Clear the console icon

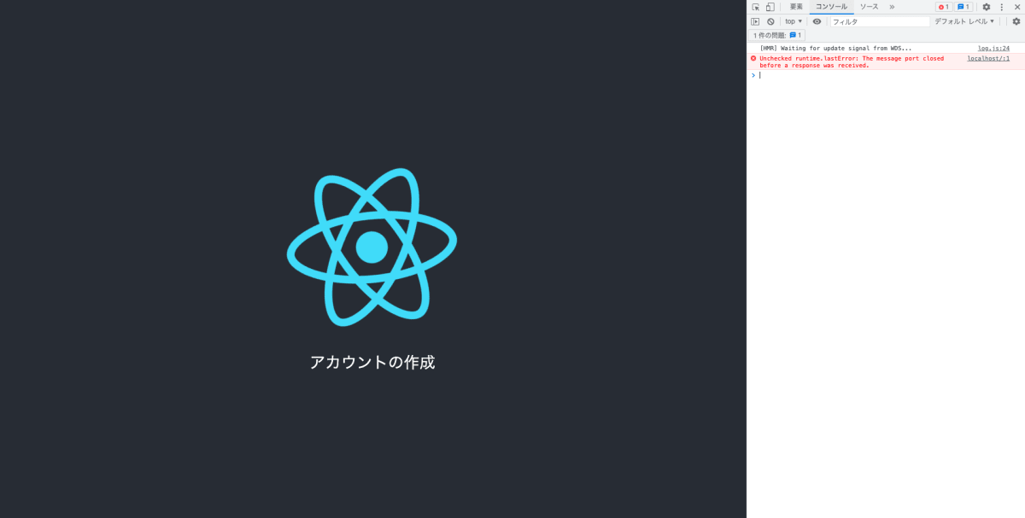click(770, 21)
